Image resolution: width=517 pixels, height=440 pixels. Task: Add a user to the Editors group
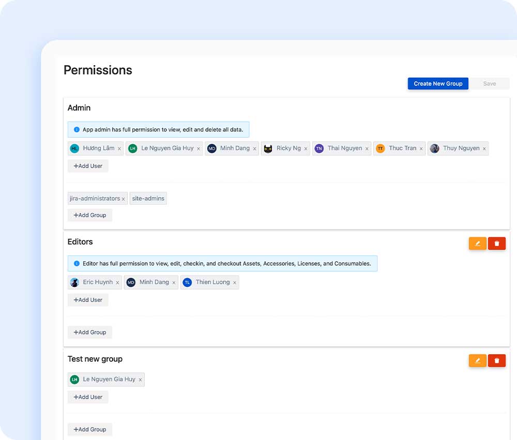pos(88,300)
